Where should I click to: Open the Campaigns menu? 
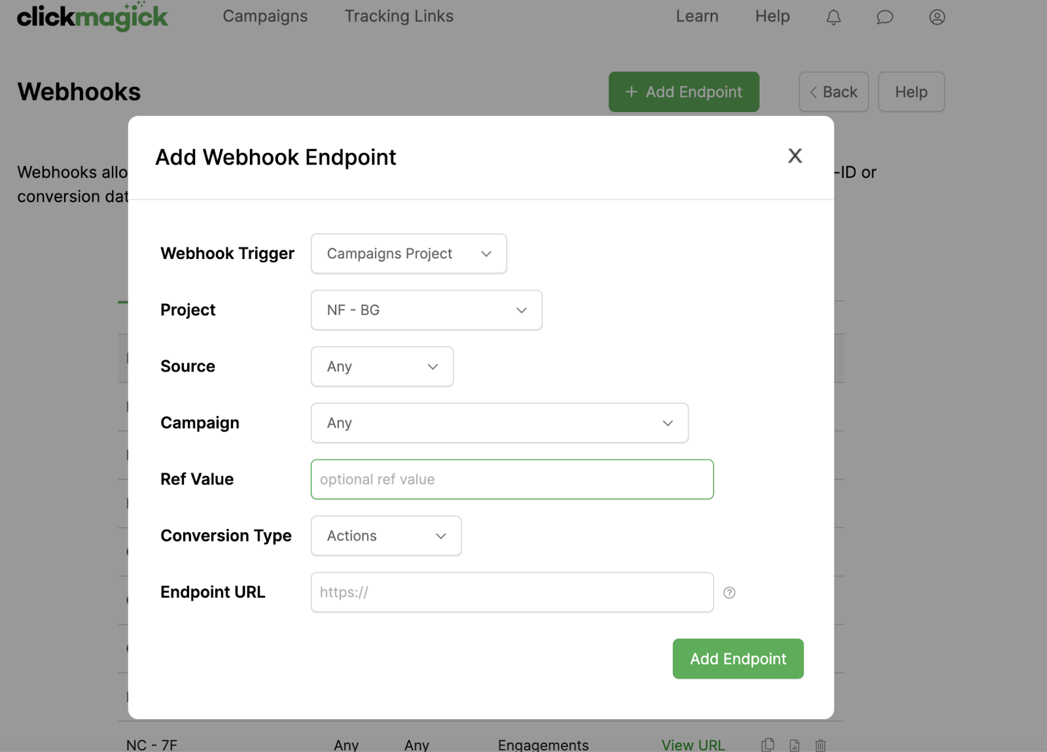[x=265, y=16]
